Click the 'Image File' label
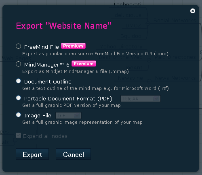The image size is (202, 175). coord(38,116)
